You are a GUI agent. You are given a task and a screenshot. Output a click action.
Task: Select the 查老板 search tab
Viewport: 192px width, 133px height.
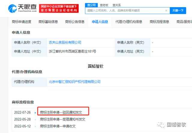(x=104, y=5)
